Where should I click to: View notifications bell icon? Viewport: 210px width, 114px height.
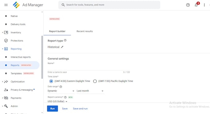coord(196,5)
